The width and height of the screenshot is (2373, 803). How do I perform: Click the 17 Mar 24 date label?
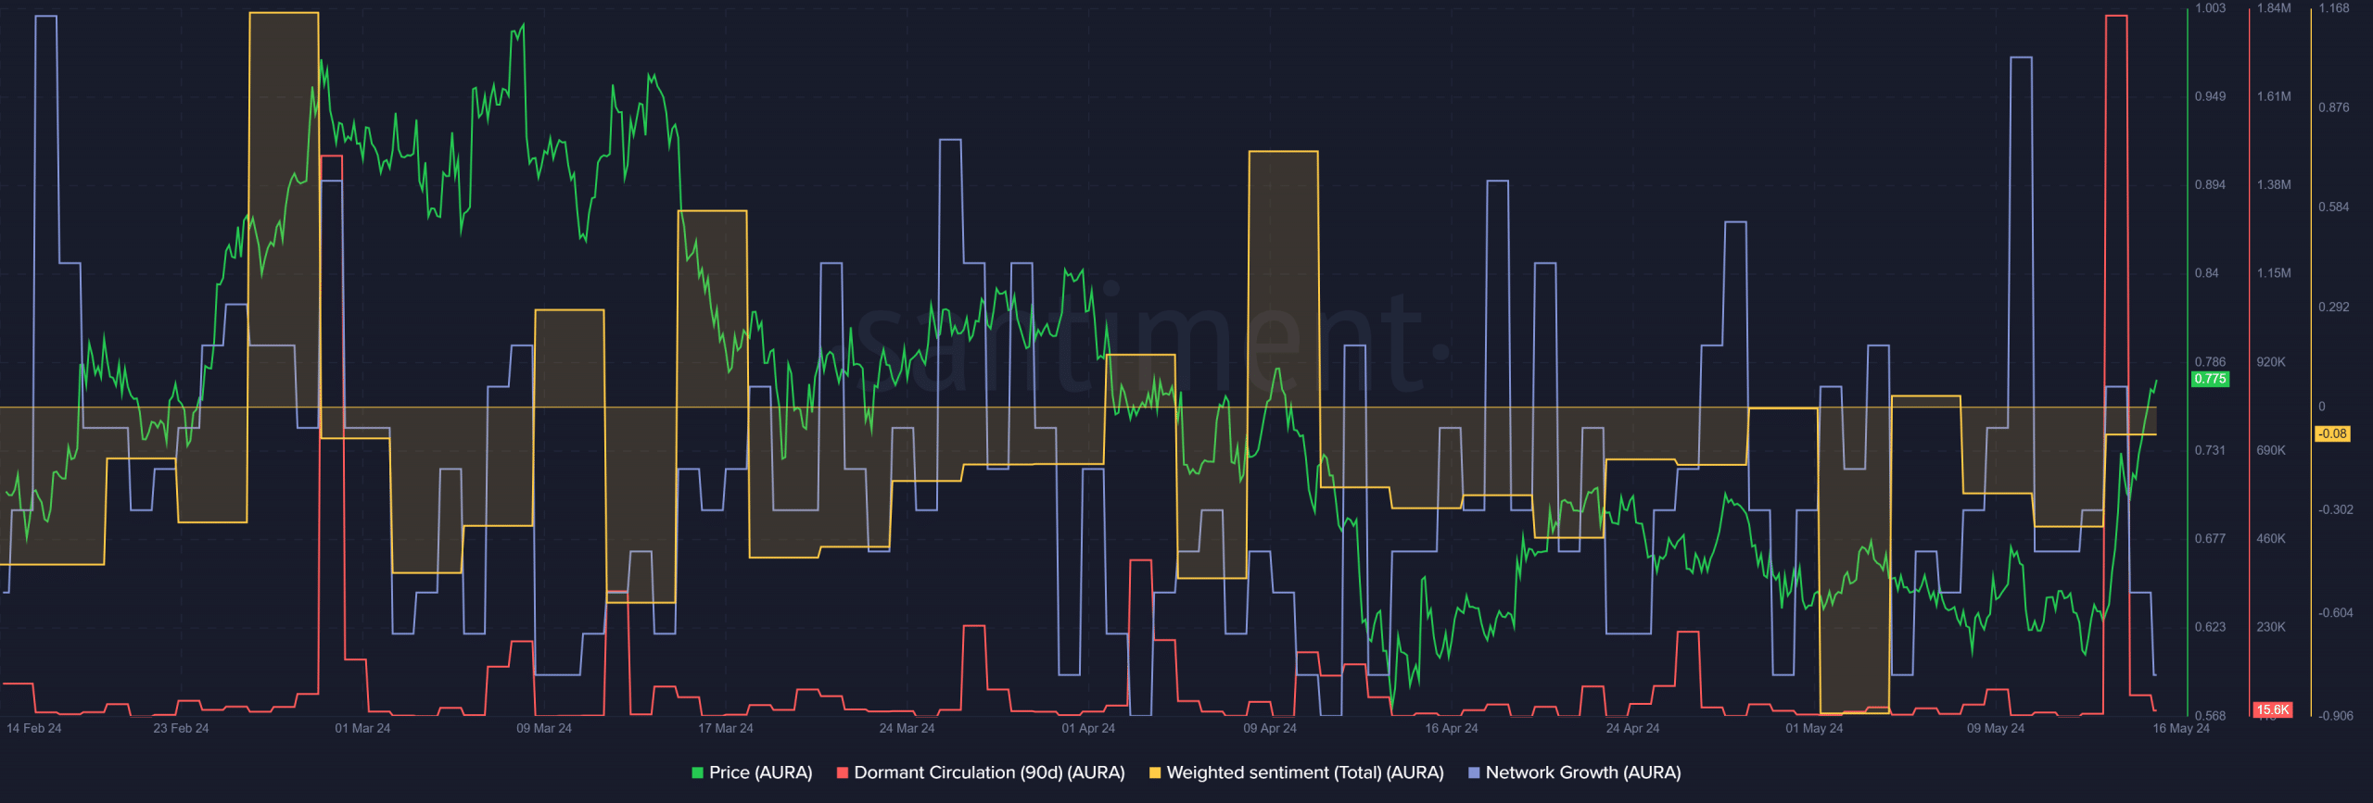pyautogui.click(x=726, y=728)
